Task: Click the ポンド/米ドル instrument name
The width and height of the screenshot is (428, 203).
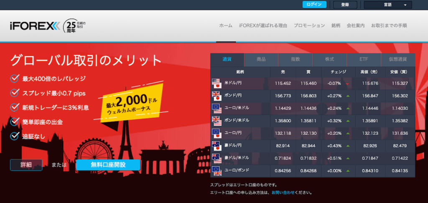Action: [237, 120]
